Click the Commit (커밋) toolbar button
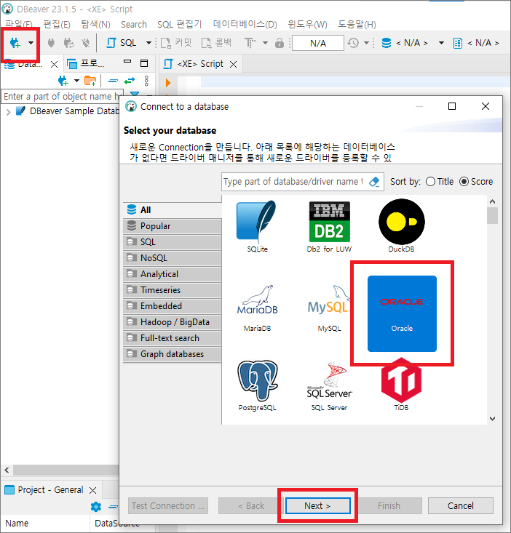 coord(176,43)
